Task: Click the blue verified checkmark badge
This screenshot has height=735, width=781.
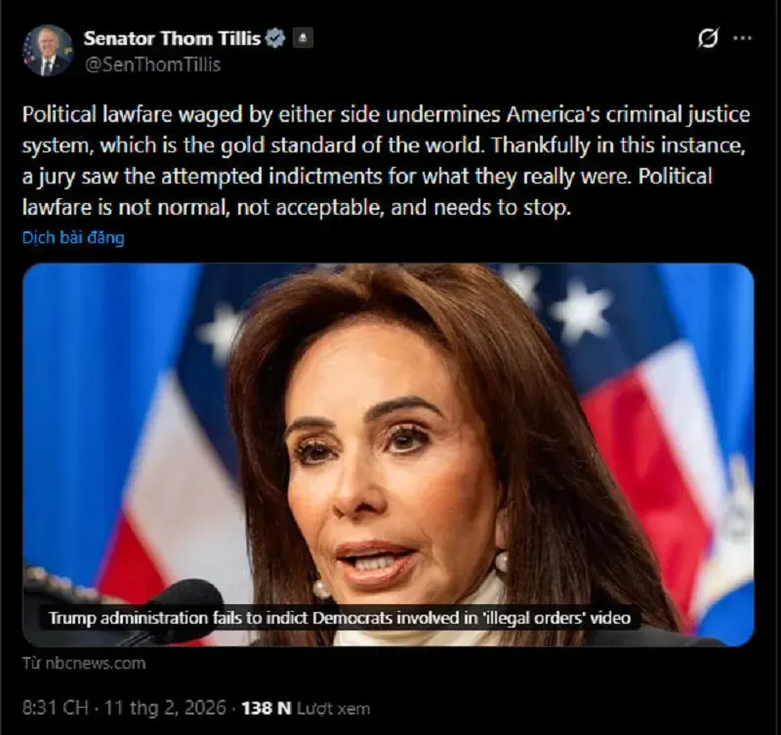Action: 275,38
